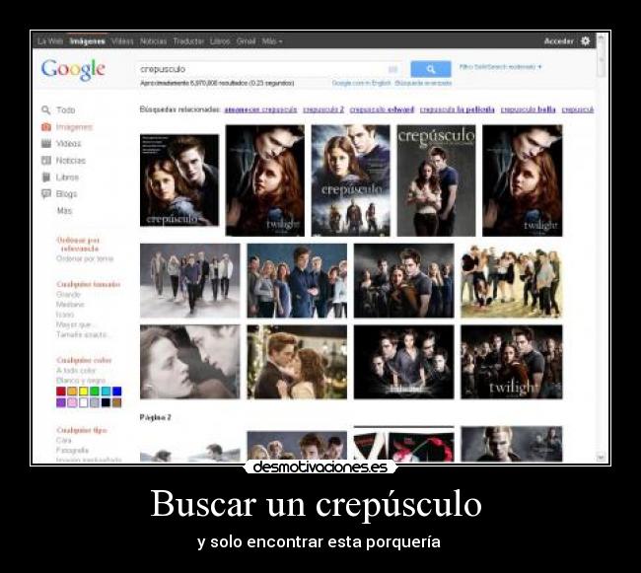Pick the brown color swatch
The height and width of the screenshot is (573, 641).
(x=117, y=402)
